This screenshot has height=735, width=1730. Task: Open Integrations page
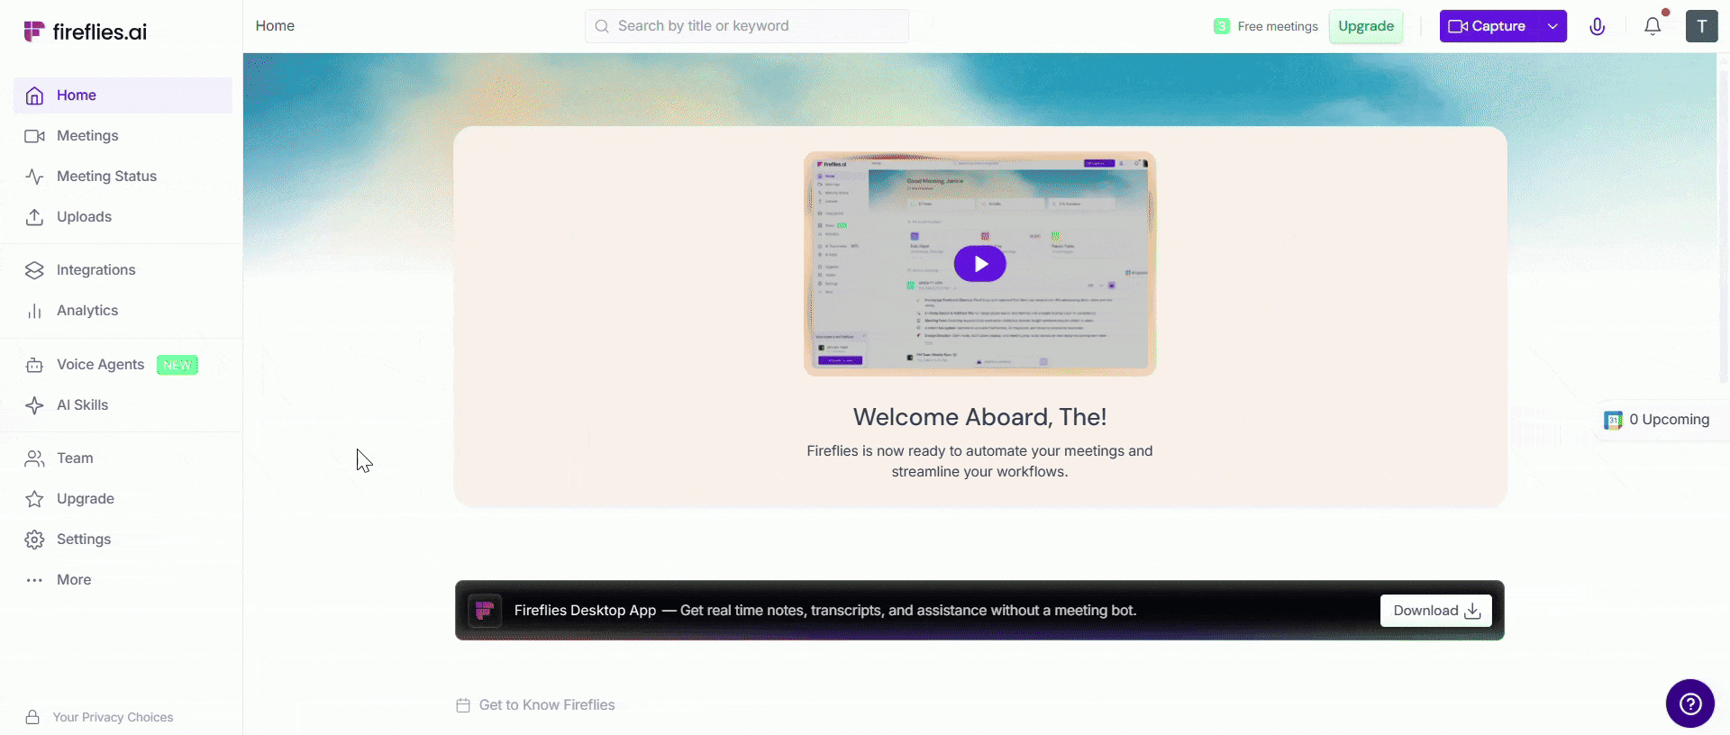pos(123,270)
